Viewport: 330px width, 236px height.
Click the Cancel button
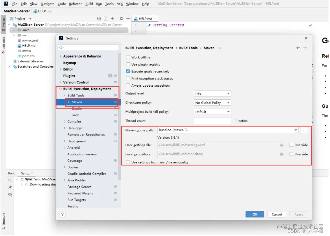276,214
